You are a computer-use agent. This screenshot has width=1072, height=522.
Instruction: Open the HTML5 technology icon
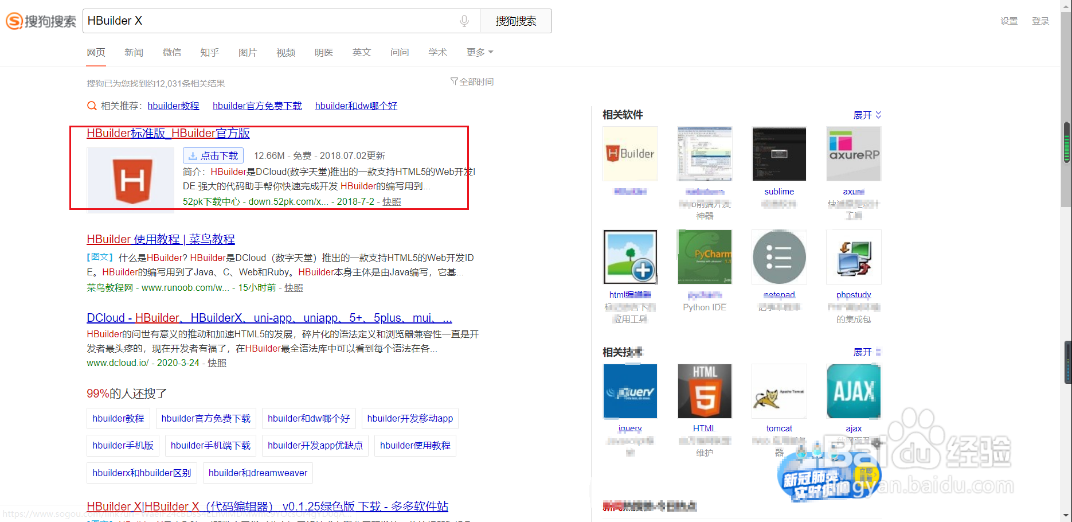[x=705, y=391]
